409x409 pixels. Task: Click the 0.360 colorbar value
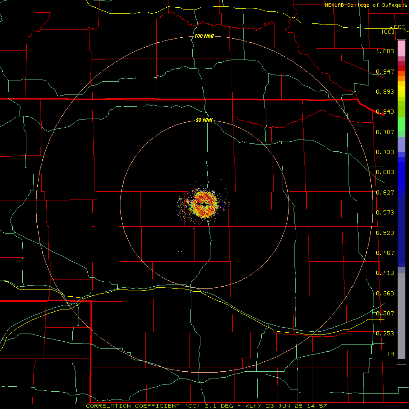point(385,294)
